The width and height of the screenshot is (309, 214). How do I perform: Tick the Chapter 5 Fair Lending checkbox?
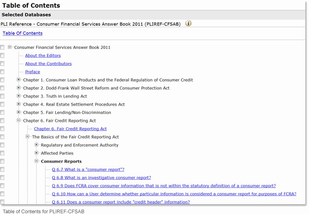[x=2, y=112]
